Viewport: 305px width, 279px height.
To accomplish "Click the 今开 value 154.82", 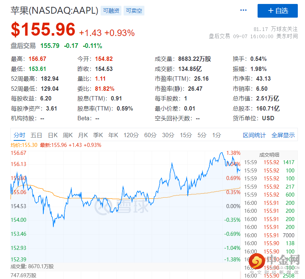I will 104,59.
